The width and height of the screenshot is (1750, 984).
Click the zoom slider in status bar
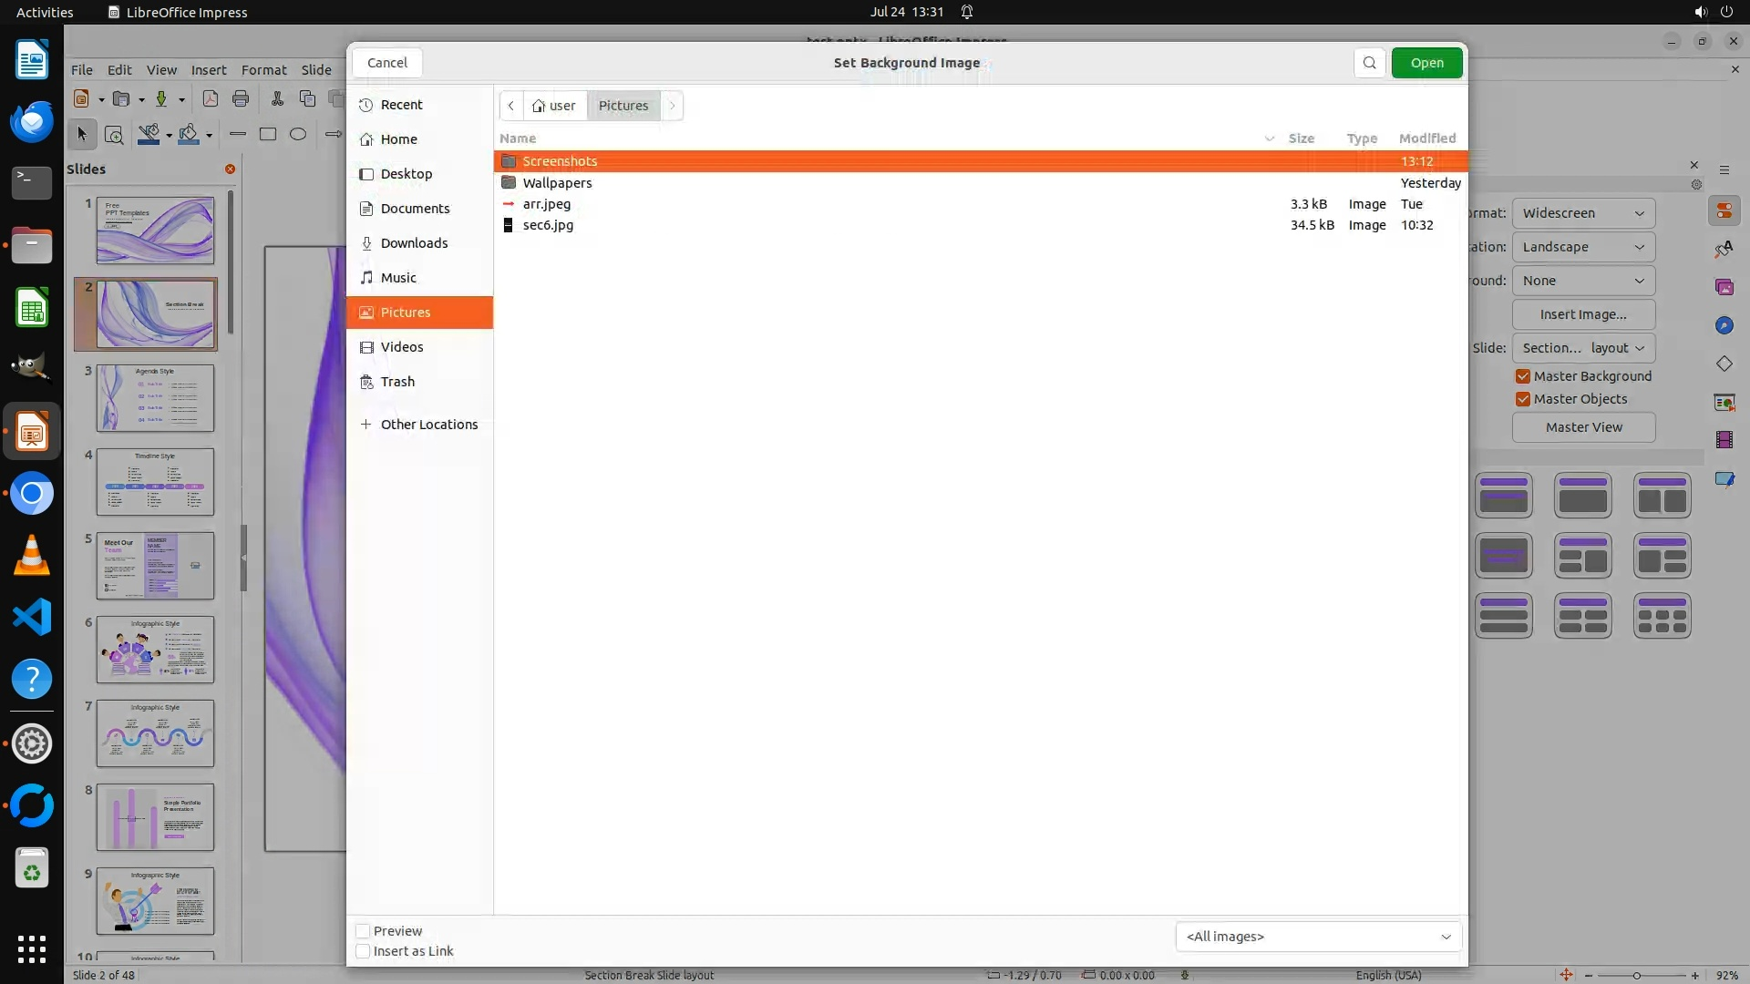1637,975
